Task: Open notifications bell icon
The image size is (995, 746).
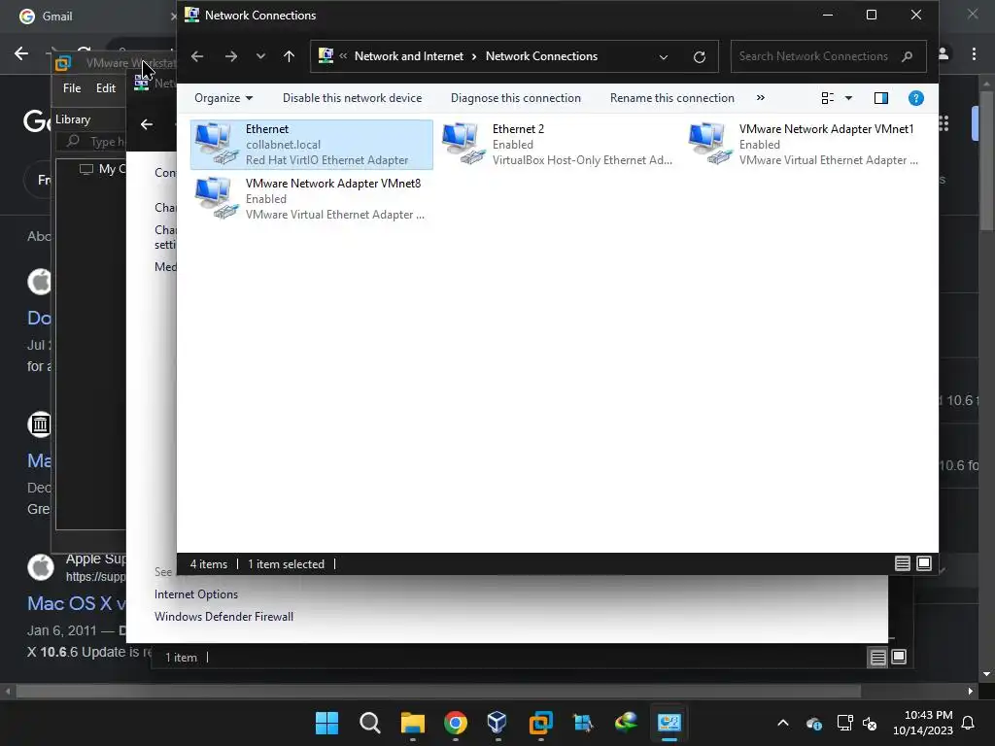Action: click(969, 723)
